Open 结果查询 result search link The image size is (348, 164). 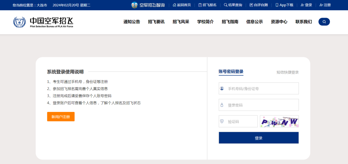point(233,5)
